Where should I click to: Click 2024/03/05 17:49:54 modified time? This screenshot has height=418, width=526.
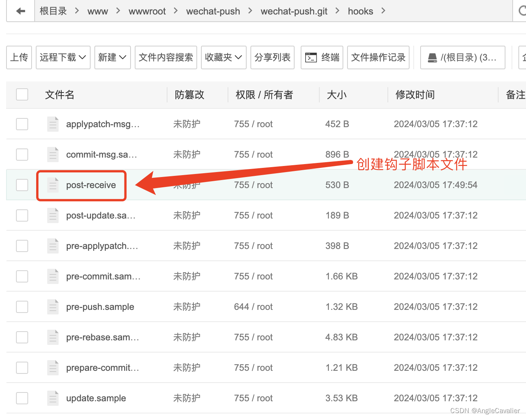[436, 185]
